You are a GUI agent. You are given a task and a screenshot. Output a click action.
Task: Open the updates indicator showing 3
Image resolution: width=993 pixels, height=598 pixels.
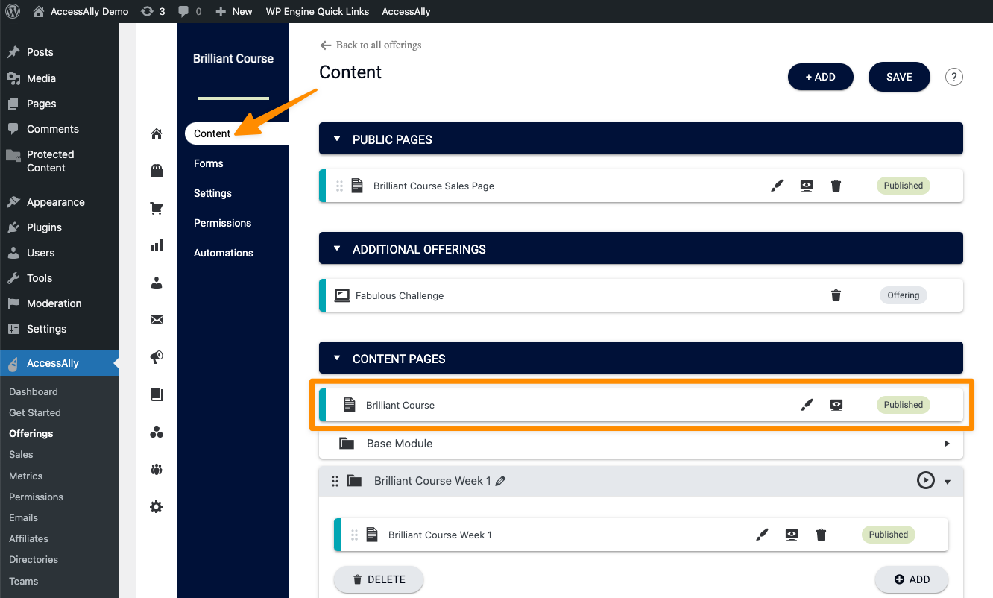(153, 11)
